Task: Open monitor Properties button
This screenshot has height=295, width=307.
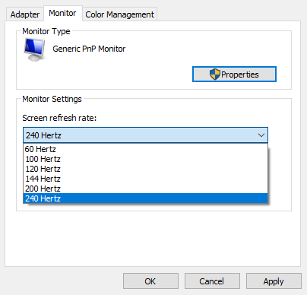Action: (234, 75)
